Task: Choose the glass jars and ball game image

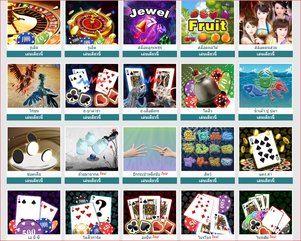Action: (x=92, y=149)
